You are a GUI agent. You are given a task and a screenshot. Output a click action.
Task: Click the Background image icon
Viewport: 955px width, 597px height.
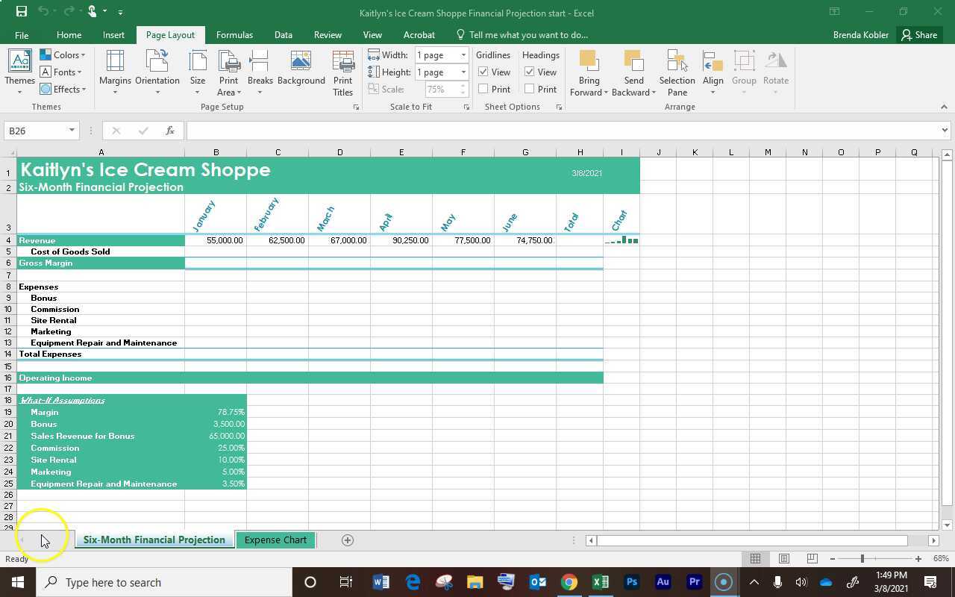tap(301, 69)
